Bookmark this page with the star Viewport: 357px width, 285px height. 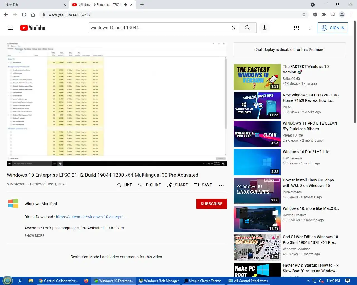pyautogui.click(x=304, y=14)
